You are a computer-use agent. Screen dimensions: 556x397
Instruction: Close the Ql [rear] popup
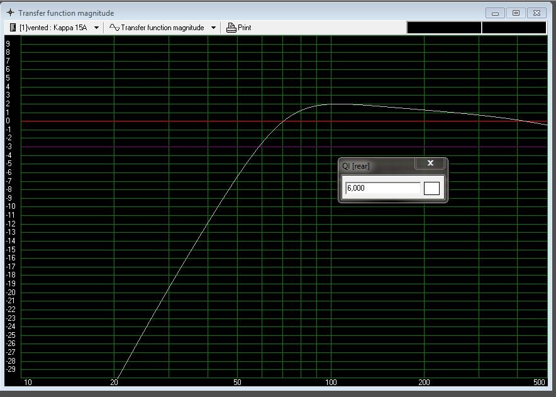click(x=430, y=163)
